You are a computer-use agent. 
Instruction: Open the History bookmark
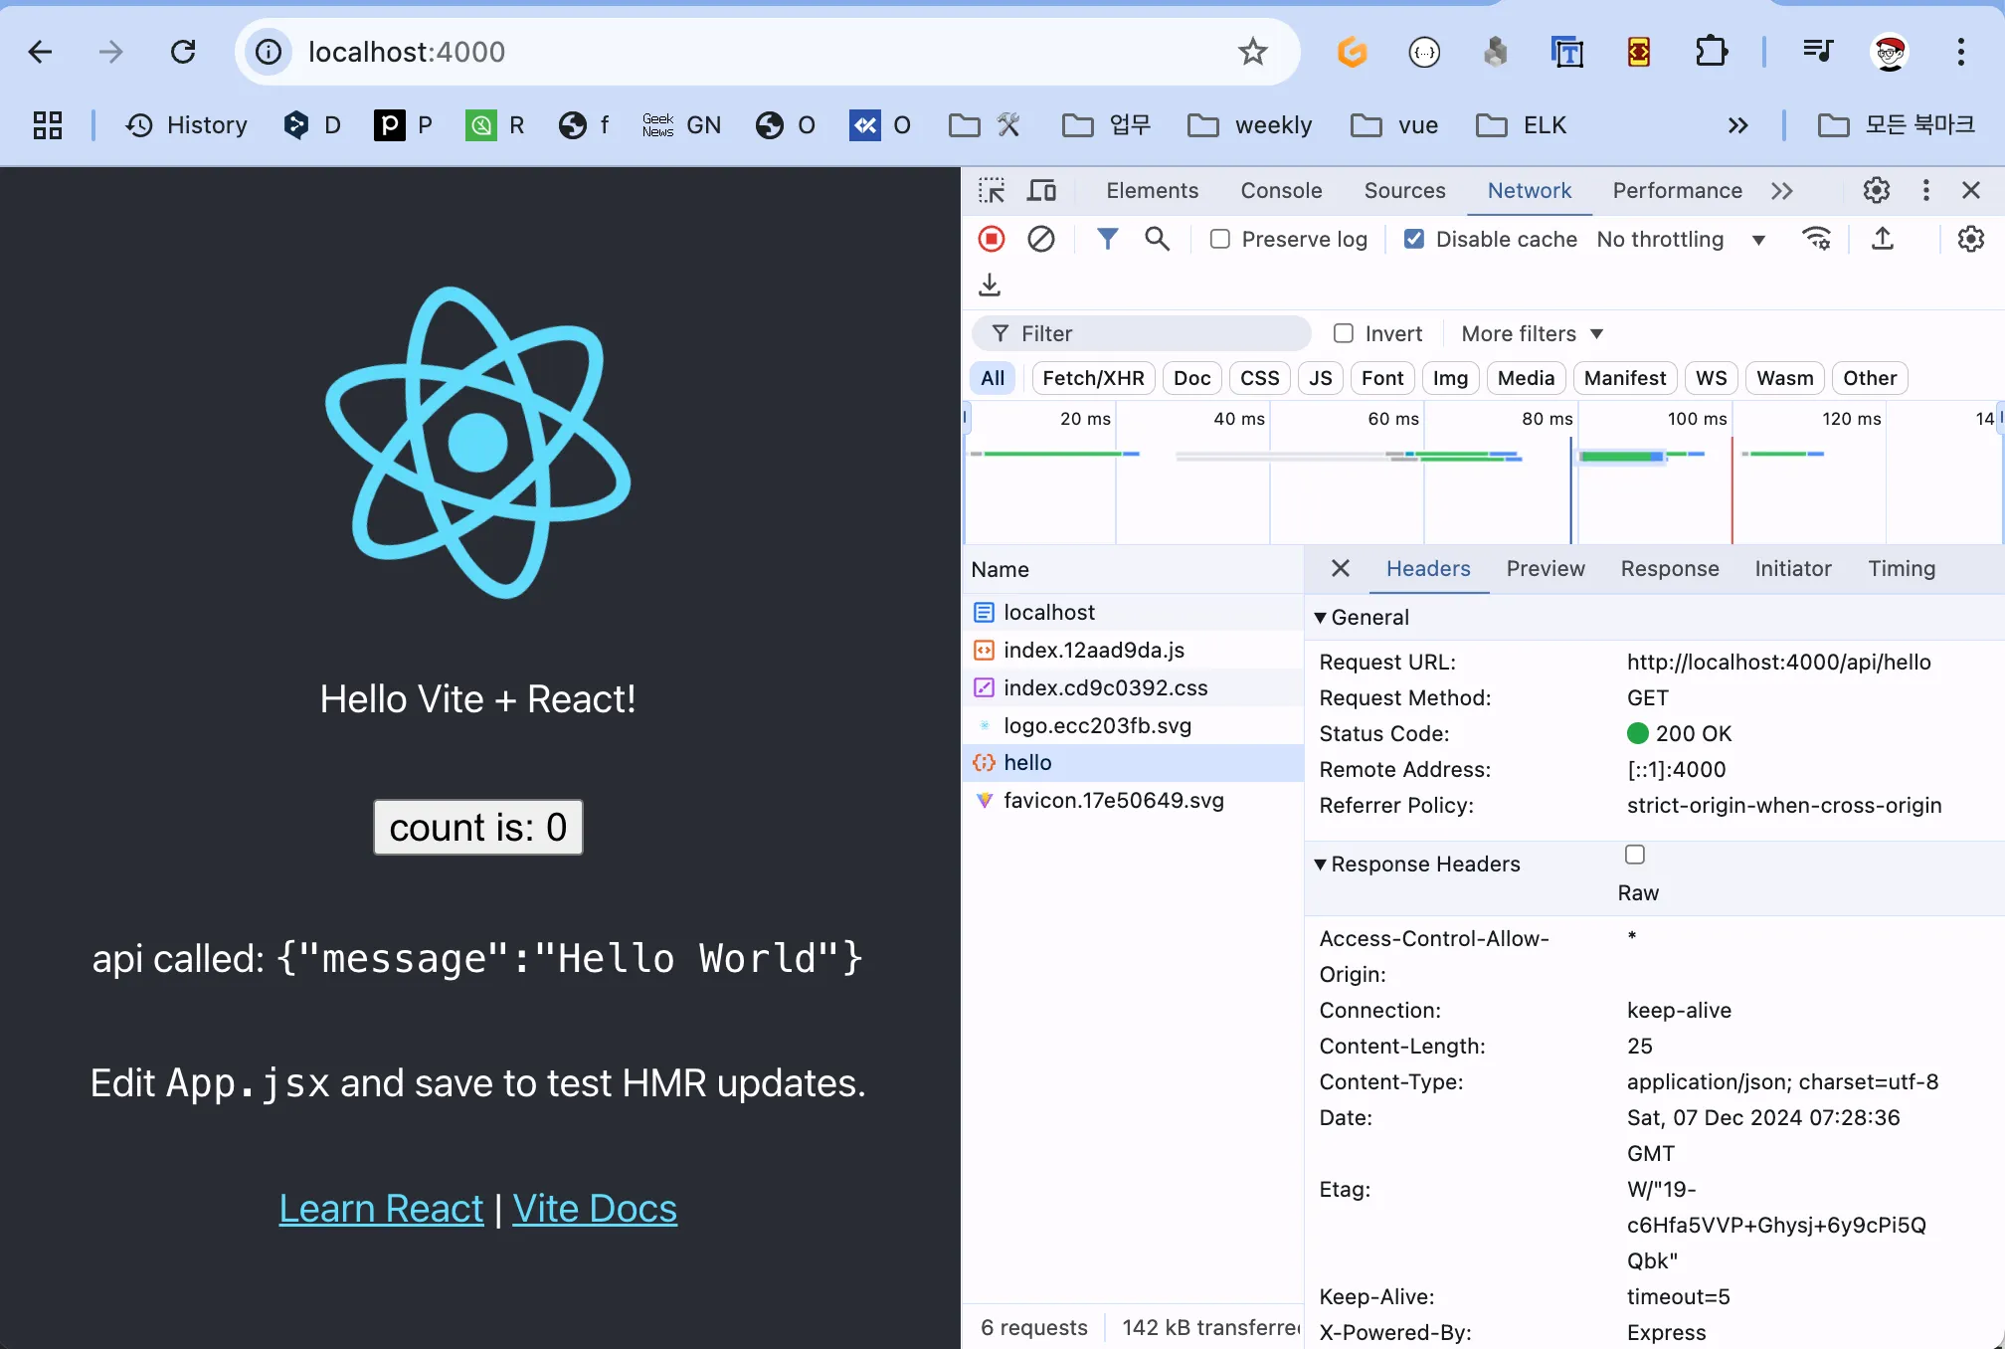click(x=187, y=125)
